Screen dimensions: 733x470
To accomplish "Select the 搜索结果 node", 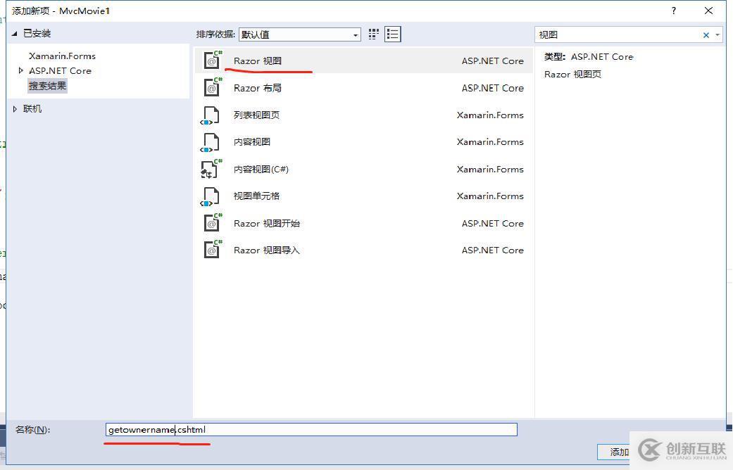I will click(x=47, y=85).
